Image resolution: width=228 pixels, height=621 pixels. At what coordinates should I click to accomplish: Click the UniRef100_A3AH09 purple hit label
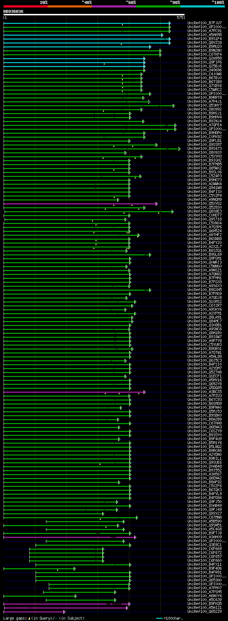pyautogui.click(x=204, y=537)
